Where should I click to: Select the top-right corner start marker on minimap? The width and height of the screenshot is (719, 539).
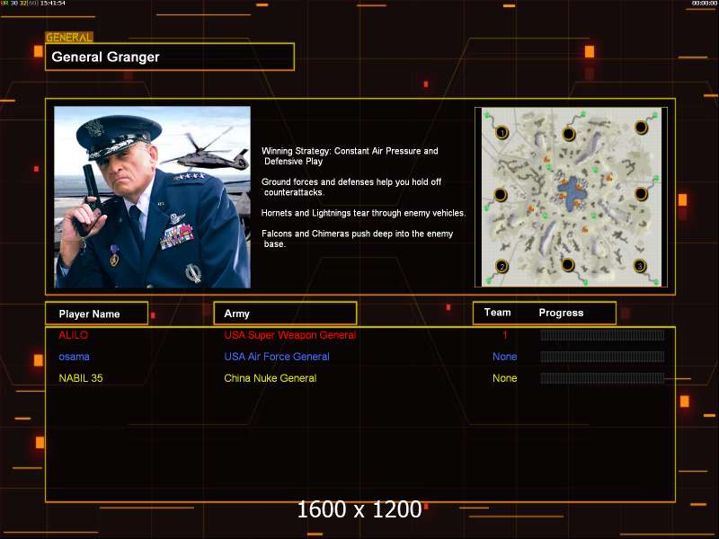tap(641, 127)
